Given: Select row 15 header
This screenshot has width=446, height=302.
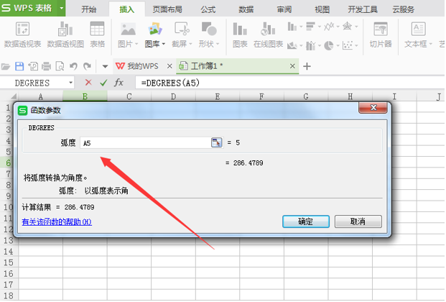Looking at the screenshot, I should 9,262.
